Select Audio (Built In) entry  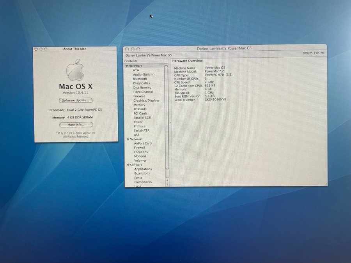[144, 74]
